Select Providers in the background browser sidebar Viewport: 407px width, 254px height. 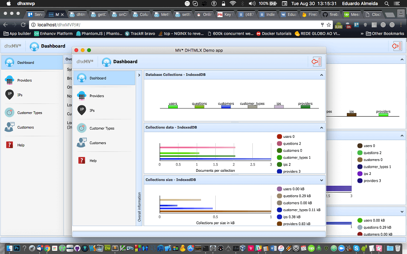click(x=32, y=80)
